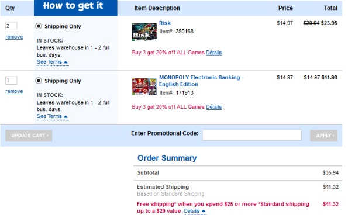Click the Risk quantity box
The image size is (348, 218).
tap(11, 26)
